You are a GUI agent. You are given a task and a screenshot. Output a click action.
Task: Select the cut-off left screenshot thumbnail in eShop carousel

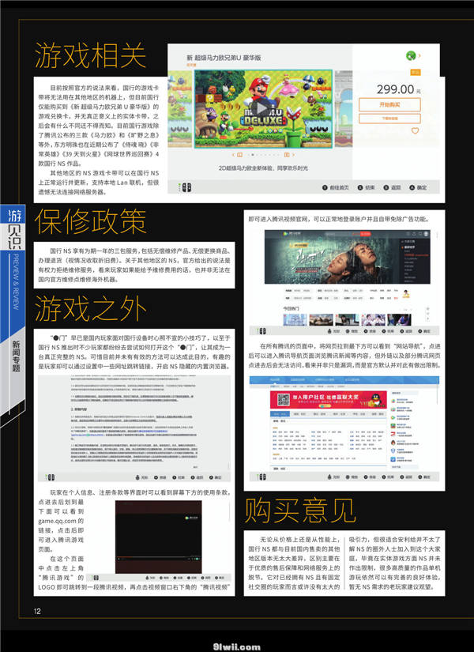pyautogui.click(x=179, y=108)
